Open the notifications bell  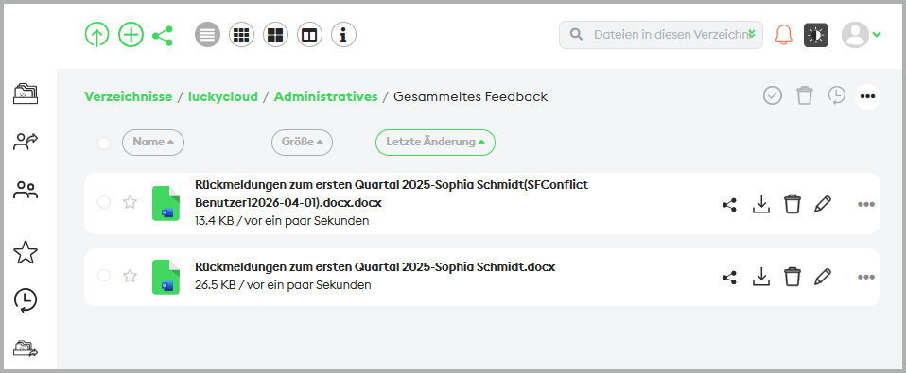pos(783,35)
